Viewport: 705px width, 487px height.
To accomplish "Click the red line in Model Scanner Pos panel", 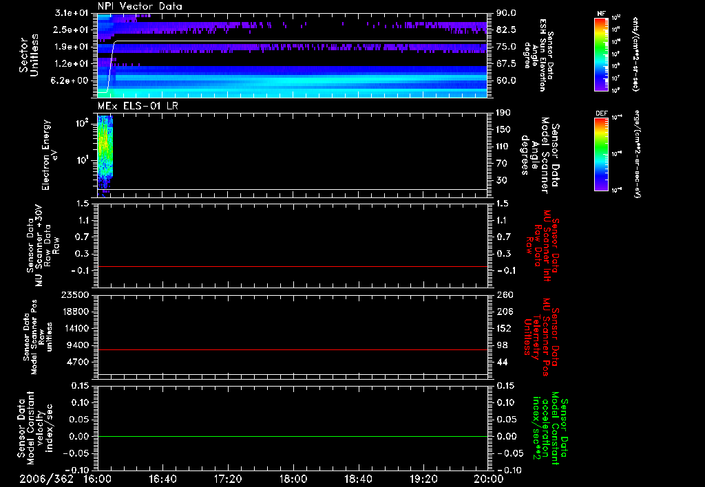I will click(x=293, y=349).
